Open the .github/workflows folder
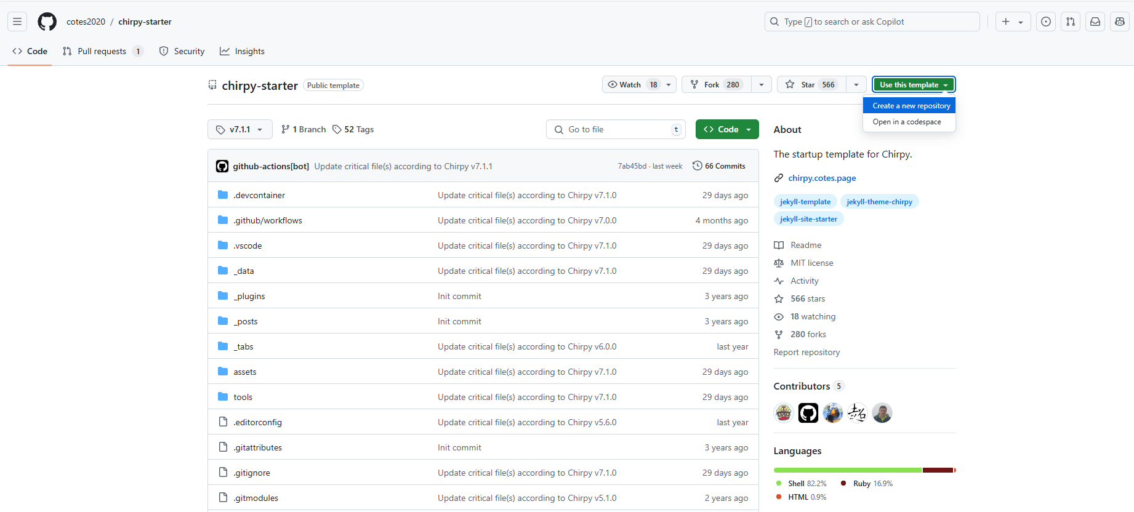Screen dimensions: 1134x512 pyautogui.click(x=268, y=220)
